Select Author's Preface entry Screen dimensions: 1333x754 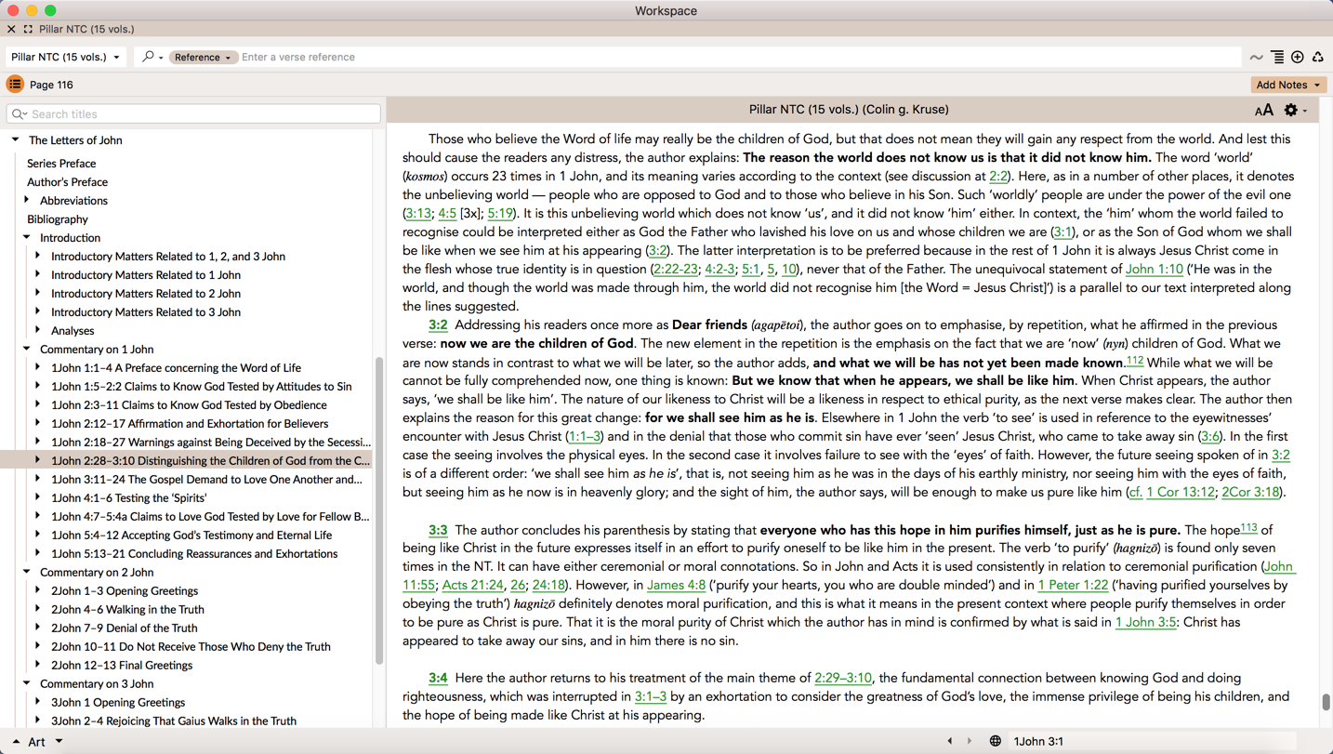pyautogui.click(x=67, y=182)
